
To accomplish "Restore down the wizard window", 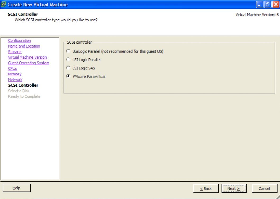I will tap(268, 4).
